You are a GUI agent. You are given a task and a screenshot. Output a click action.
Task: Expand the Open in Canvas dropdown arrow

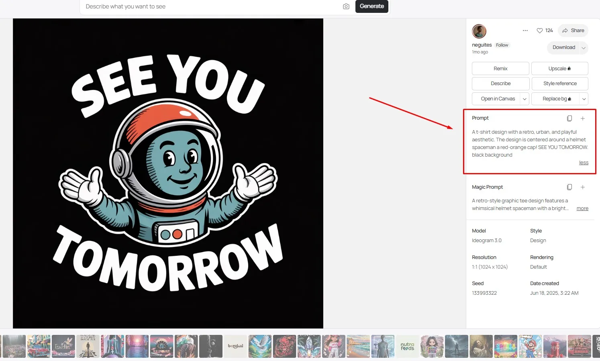[524, 99]
